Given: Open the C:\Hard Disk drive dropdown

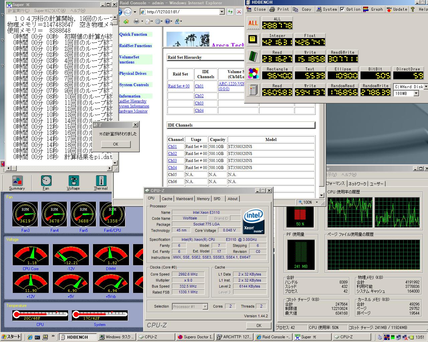Looking at the screenshot, I should [x=425, y=87].
